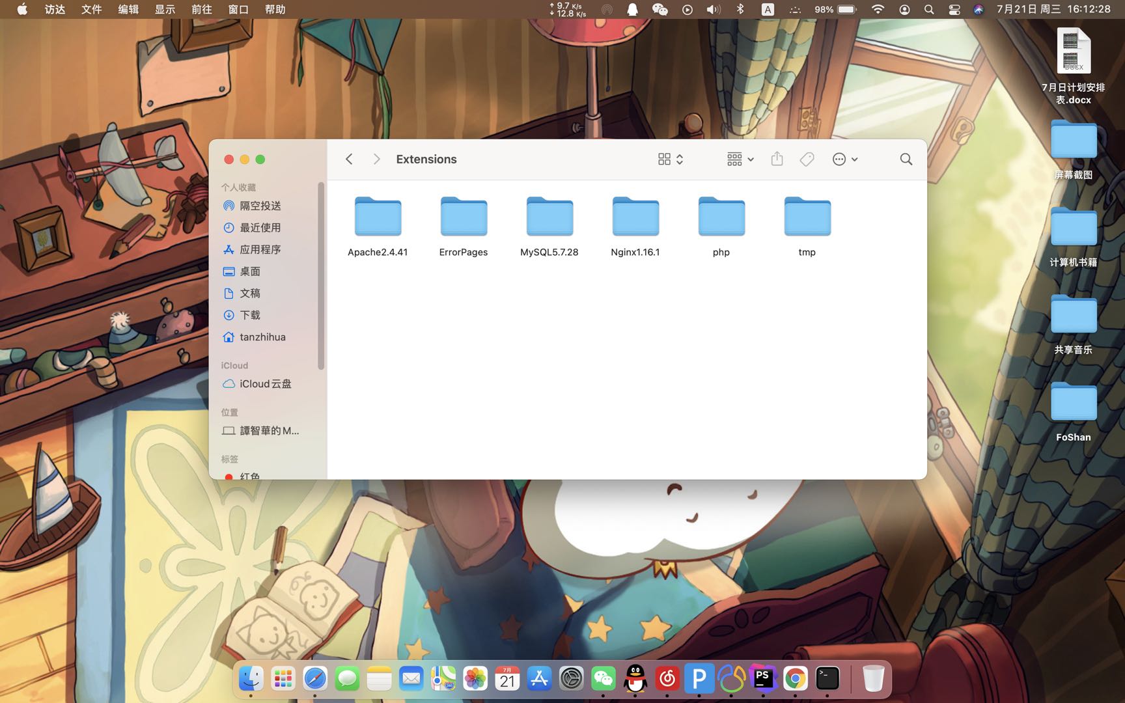Select the MySQL5.7.28 folder
The image size is (1125, 703).
[x=549, y=227]
